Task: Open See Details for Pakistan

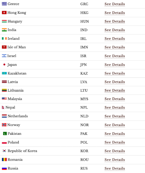Action: pyautogui.click(x=115, y=134)
